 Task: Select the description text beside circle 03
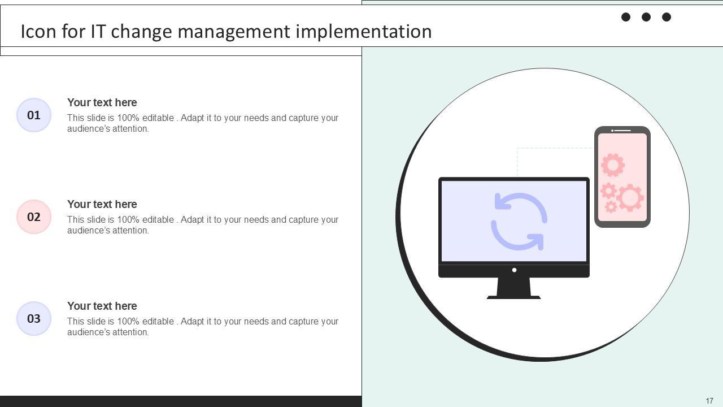point(202,327)
